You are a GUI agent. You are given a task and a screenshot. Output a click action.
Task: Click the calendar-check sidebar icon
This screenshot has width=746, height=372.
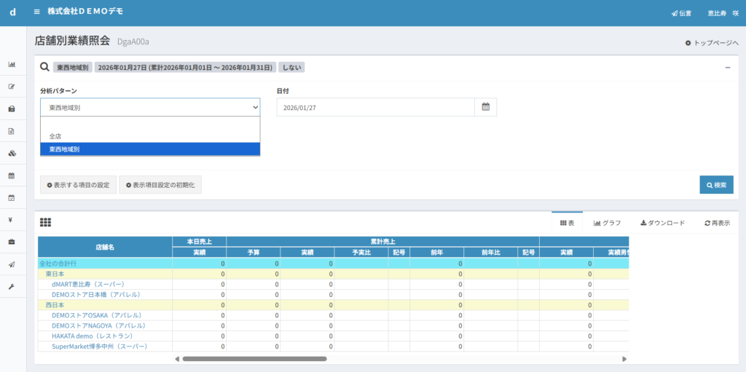click(12, 197)
